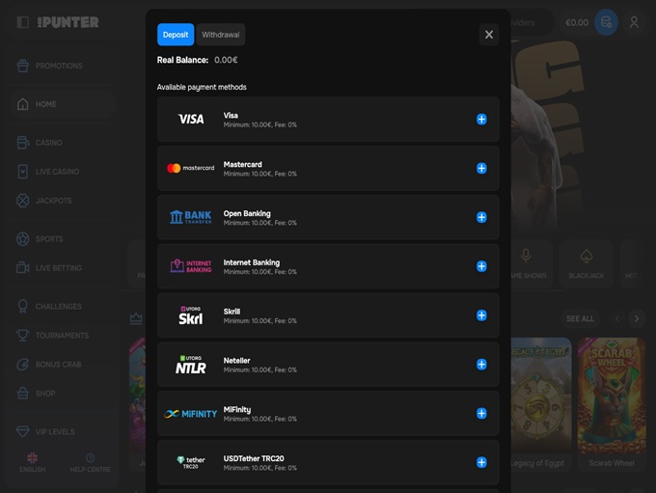
Task: Click the MiFinity logo
Action: (x=190, y=414)
